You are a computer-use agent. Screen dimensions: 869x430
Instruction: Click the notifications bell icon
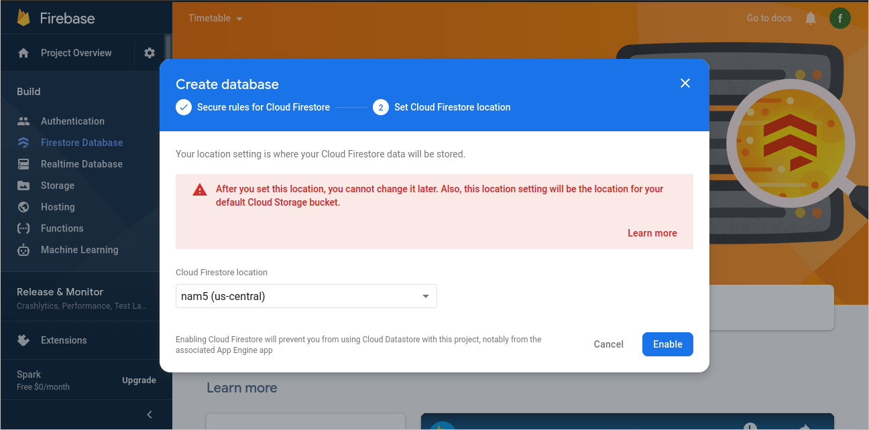tap(811, 18)
